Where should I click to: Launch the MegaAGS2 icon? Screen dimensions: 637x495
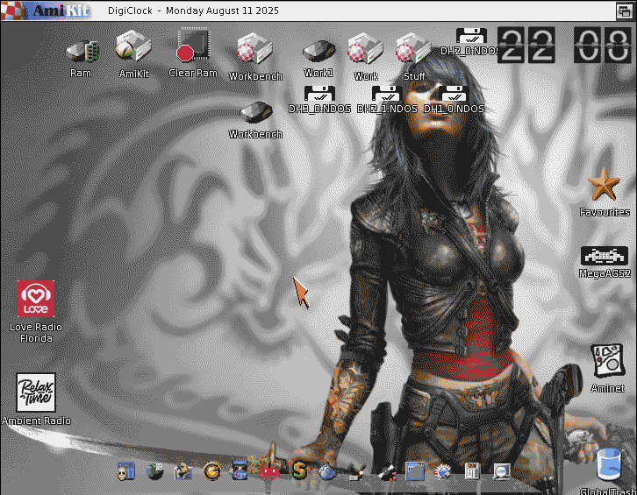point(604,256)
